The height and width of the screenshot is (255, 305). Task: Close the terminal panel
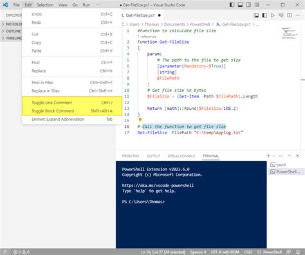[297, 156]
